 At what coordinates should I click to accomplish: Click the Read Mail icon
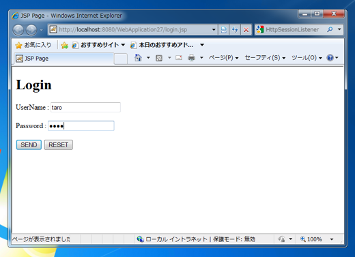coord(179,58)
